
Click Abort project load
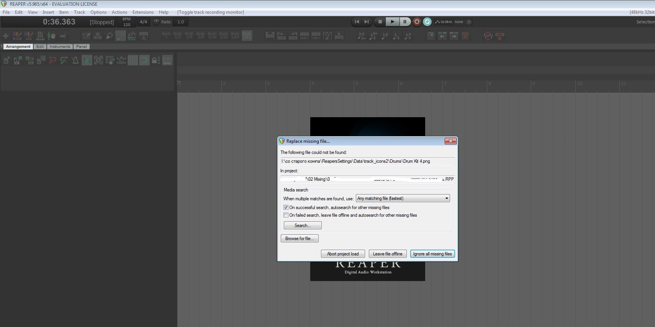343,254
